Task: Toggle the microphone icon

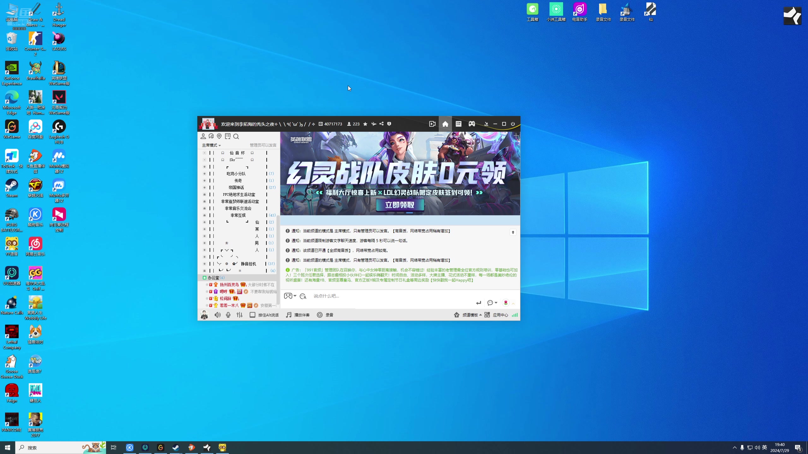Action: 228,315
